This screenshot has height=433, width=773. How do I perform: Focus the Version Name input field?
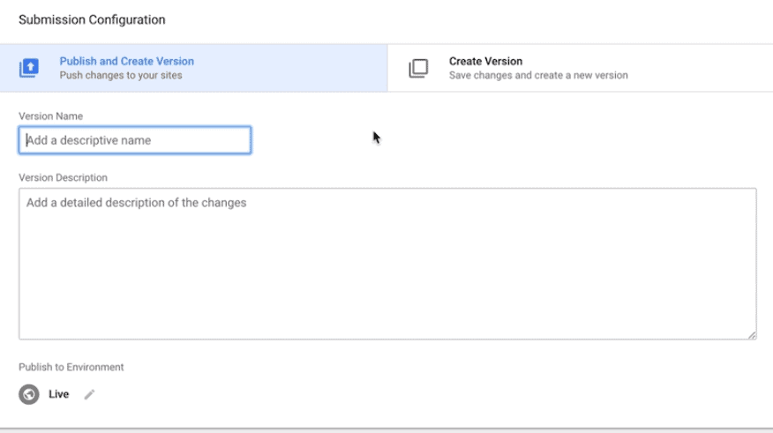135,140
